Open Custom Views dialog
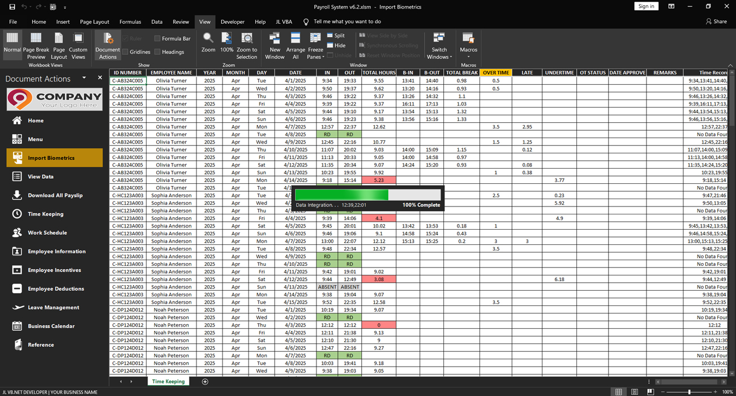 pos(78,45)
